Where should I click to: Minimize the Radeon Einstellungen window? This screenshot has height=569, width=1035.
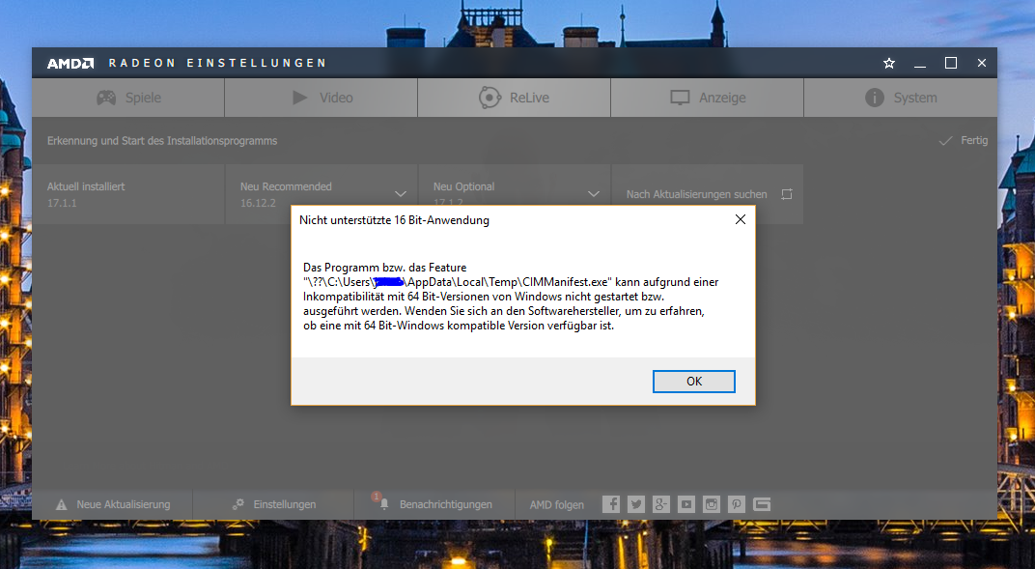[919, 64]
